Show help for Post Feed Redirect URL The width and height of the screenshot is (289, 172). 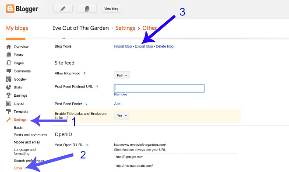pos(97,87)
